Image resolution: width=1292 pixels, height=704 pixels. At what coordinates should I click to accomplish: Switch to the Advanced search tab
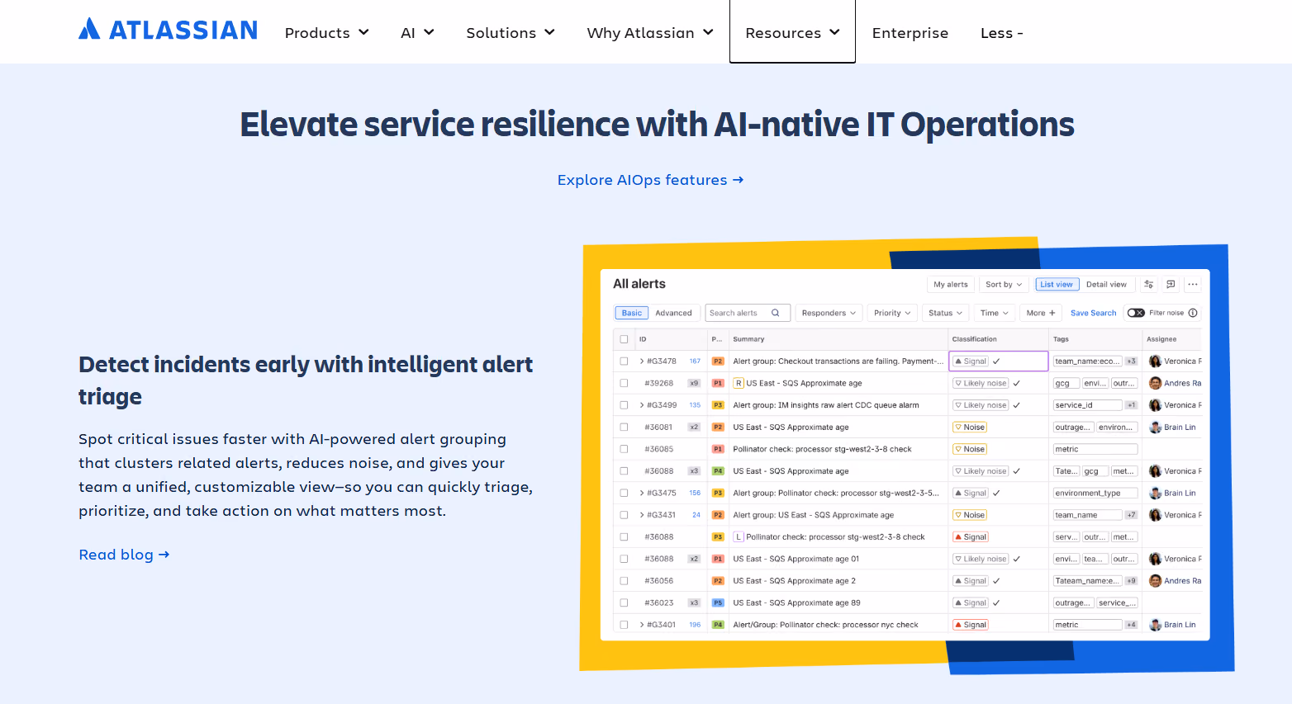coord(673,313)
